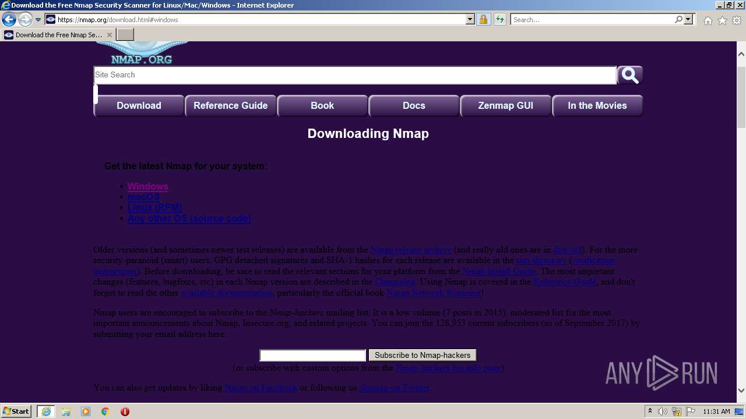The image size is (746, 419).
Task: Follow the Windows download link
Action: tap(148, 187)
